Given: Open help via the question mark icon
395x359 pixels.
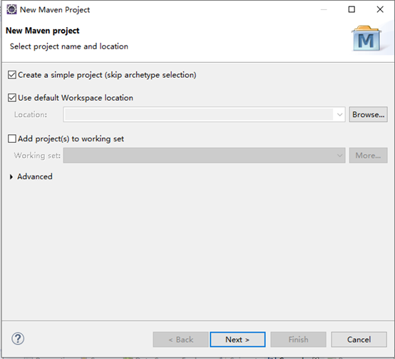Looking at the screenshot, I should coord(18,338).
